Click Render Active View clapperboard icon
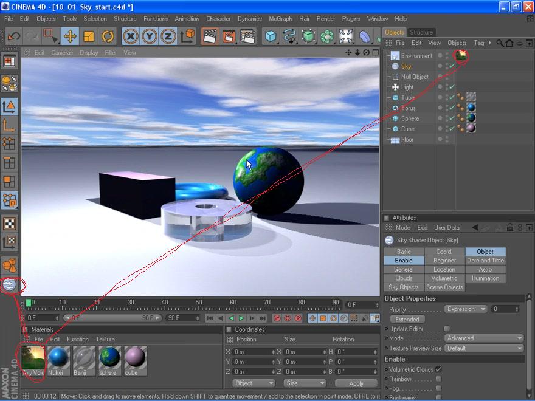Image resolution: width=535 pixels, height=401 pixels. pyautogui.click(x=210, y=36)
